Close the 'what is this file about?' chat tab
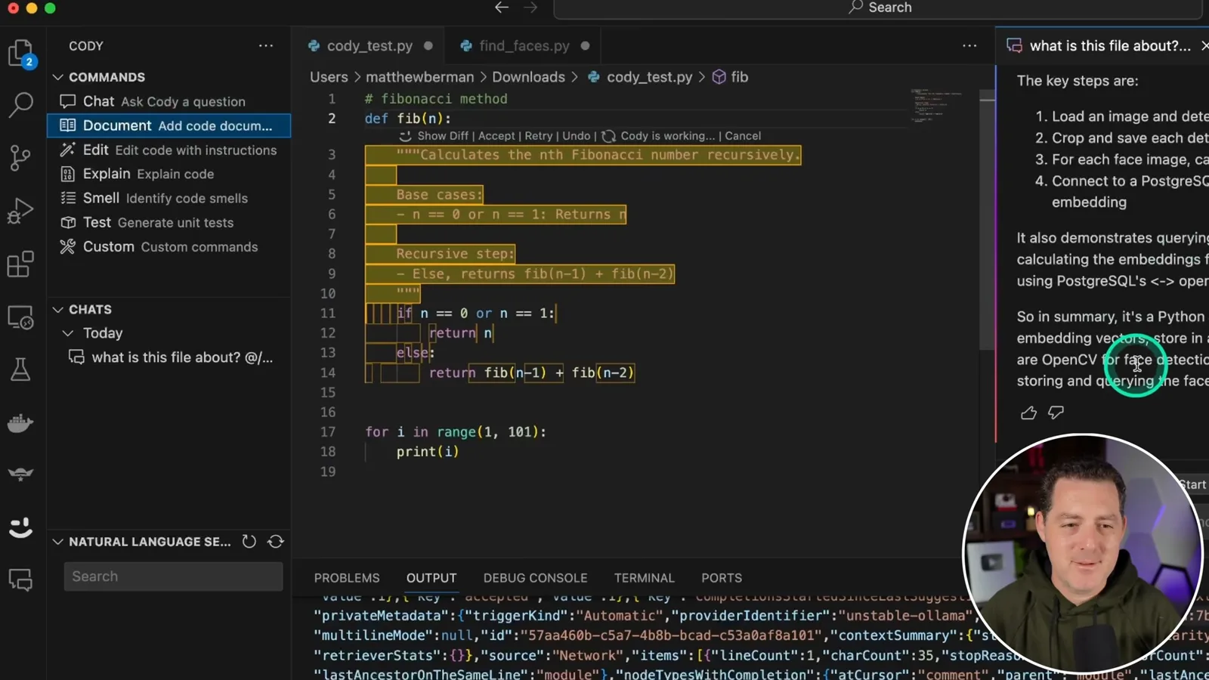This screenshot has width=1209, height=680. [x=1204, y=46]
